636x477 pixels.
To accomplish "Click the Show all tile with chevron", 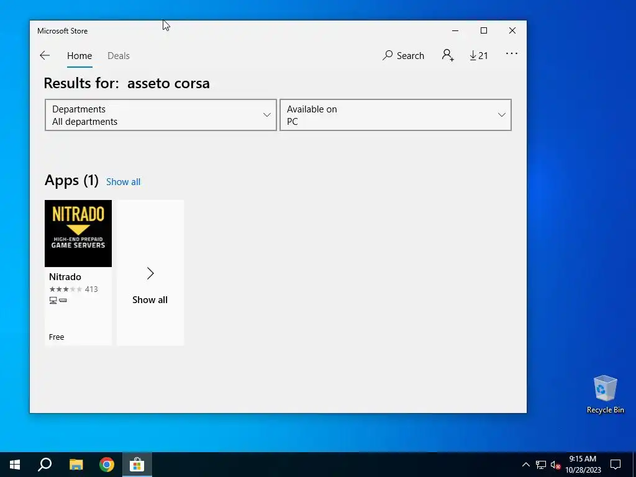I will click(150, 273).
